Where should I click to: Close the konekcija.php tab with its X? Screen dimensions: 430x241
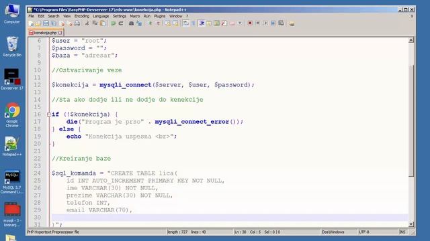(60, 33)
